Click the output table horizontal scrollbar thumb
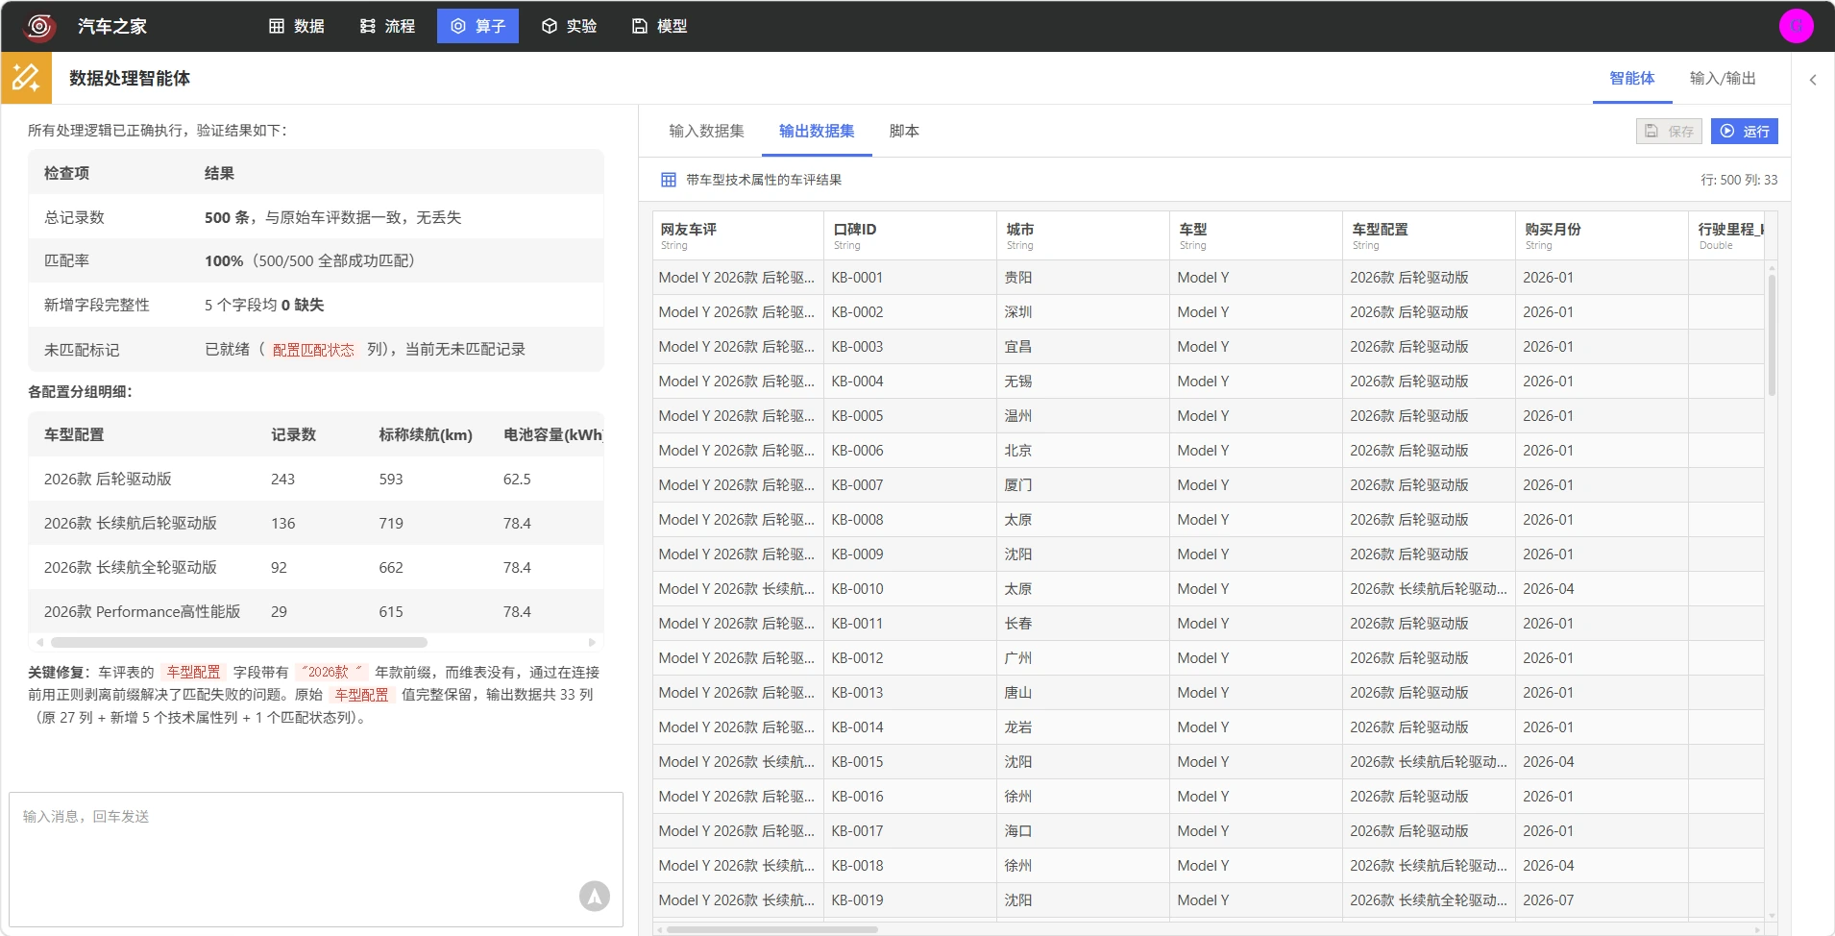Screen dimensions: 1835x936 [x=772, y=930]
